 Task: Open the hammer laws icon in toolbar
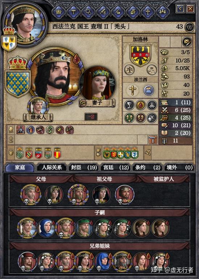(x=74, y=12)
